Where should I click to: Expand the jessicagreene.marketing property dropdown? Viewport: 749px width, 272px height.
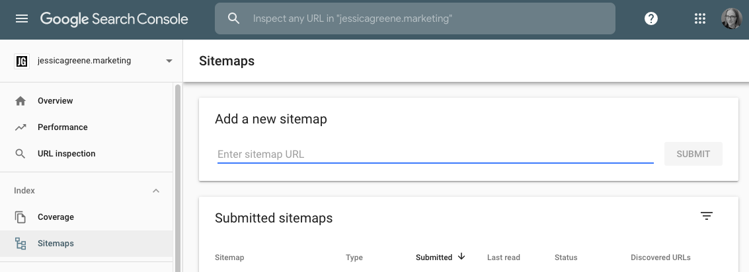coord(169,61)
